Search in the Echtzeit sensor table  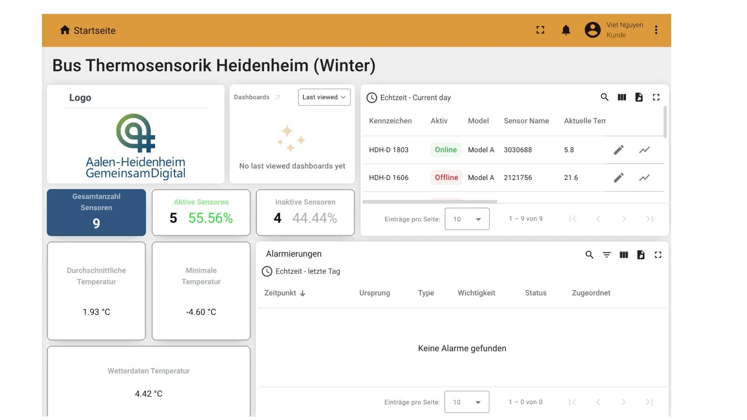(604, 97)
